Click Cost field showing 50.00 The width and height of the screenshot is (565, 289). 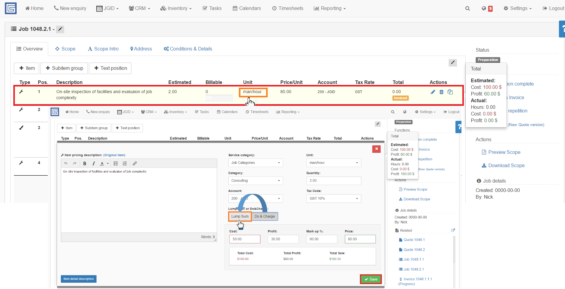tap(245, 239)
